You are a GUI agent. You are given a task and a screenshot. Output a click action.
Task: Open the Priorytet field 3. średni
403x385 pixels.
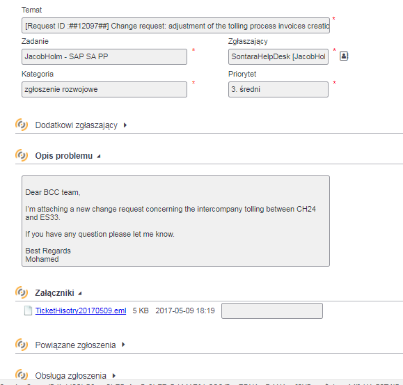point(278,89)
